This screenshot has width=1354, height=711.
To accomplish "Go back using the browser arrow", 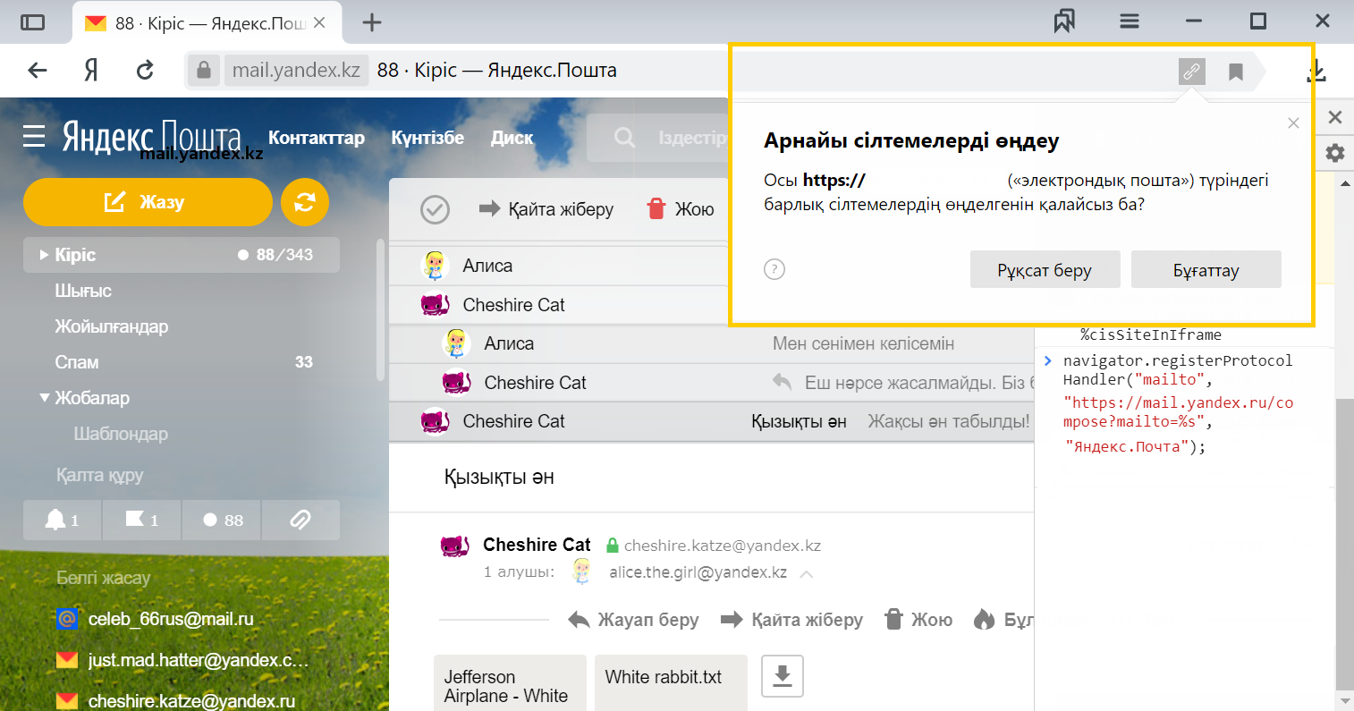I will 38,71.
